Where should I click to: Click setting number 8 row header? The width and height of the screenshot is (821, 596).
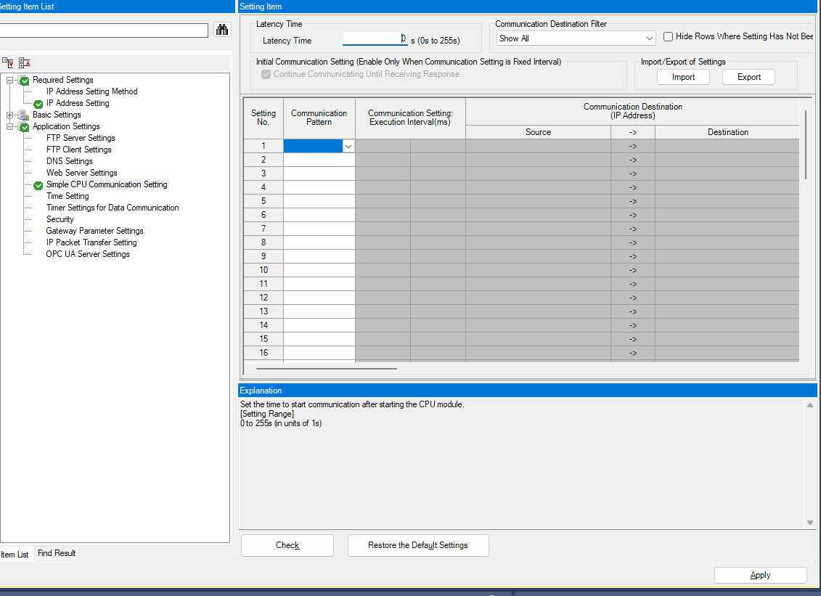click(x=264, y=242)
